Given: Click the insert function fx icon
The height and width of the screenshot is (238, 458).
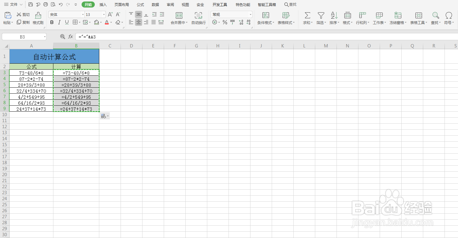Looking at the screenshot, I should [71, 37].
